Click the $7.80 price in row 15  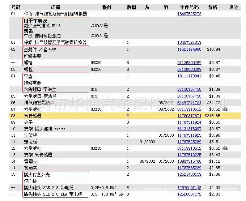coord(215,174)
